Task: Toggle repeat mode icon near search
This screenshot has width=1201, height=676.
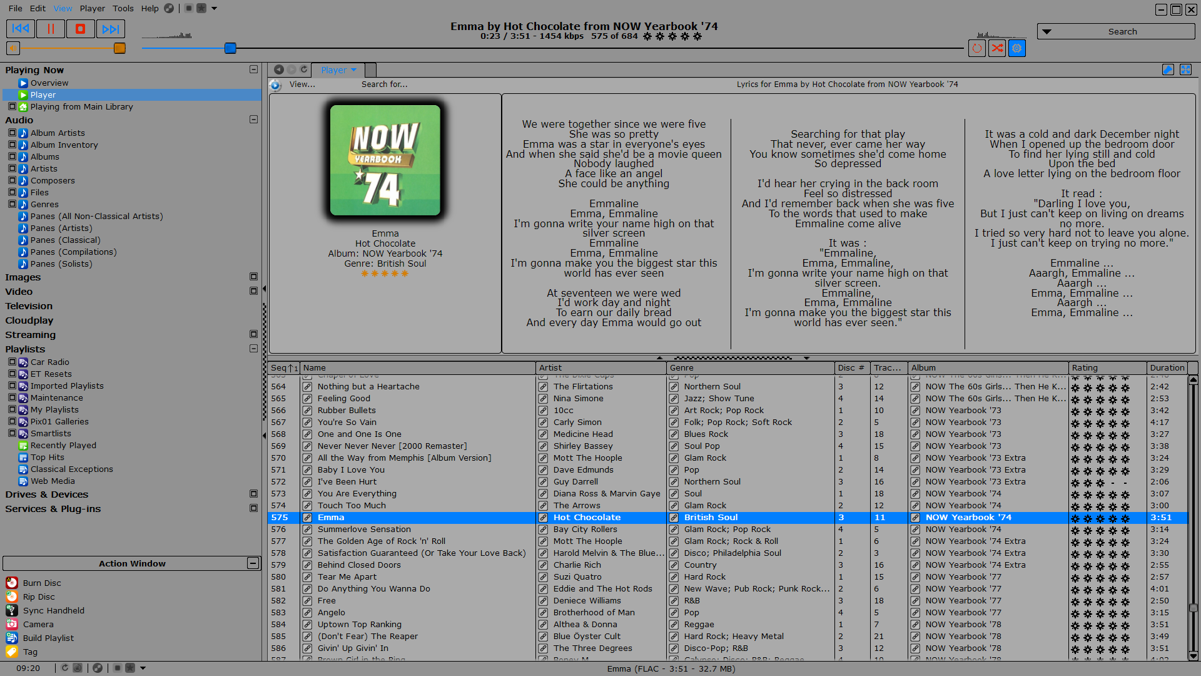Action: pyautogui.click(x=977, y=48)
